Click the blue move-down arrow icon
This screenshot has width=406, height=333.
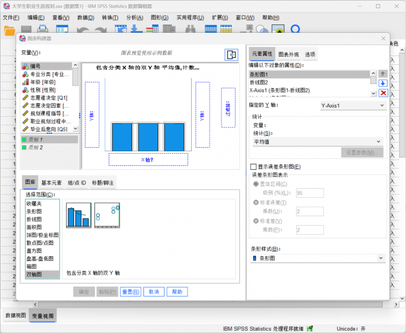pos(383,83)
